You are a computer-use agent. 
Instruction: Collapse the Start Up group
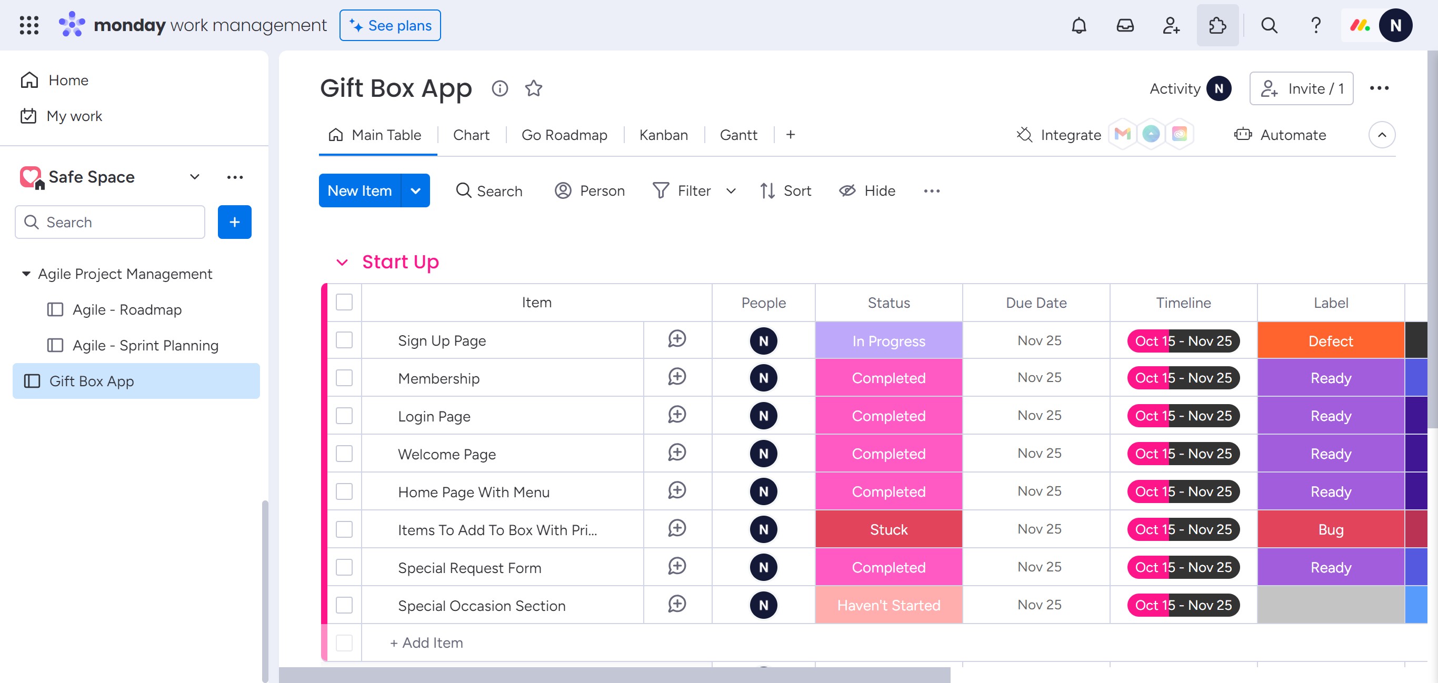(342, 262)
